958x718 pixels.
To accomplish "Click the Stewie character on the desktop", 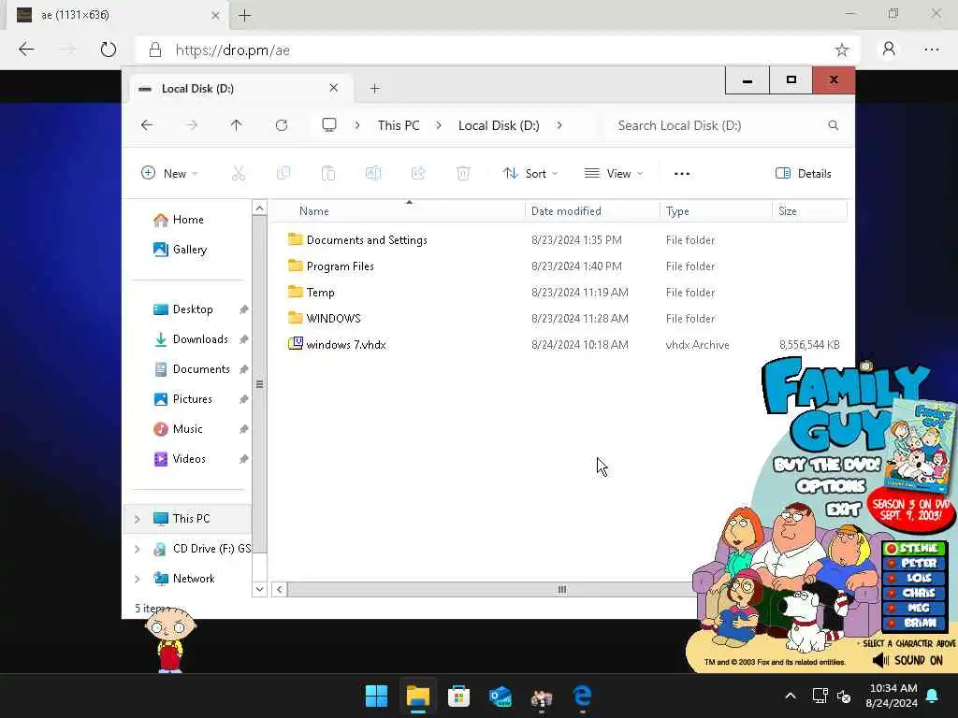I will click(170, 639).
